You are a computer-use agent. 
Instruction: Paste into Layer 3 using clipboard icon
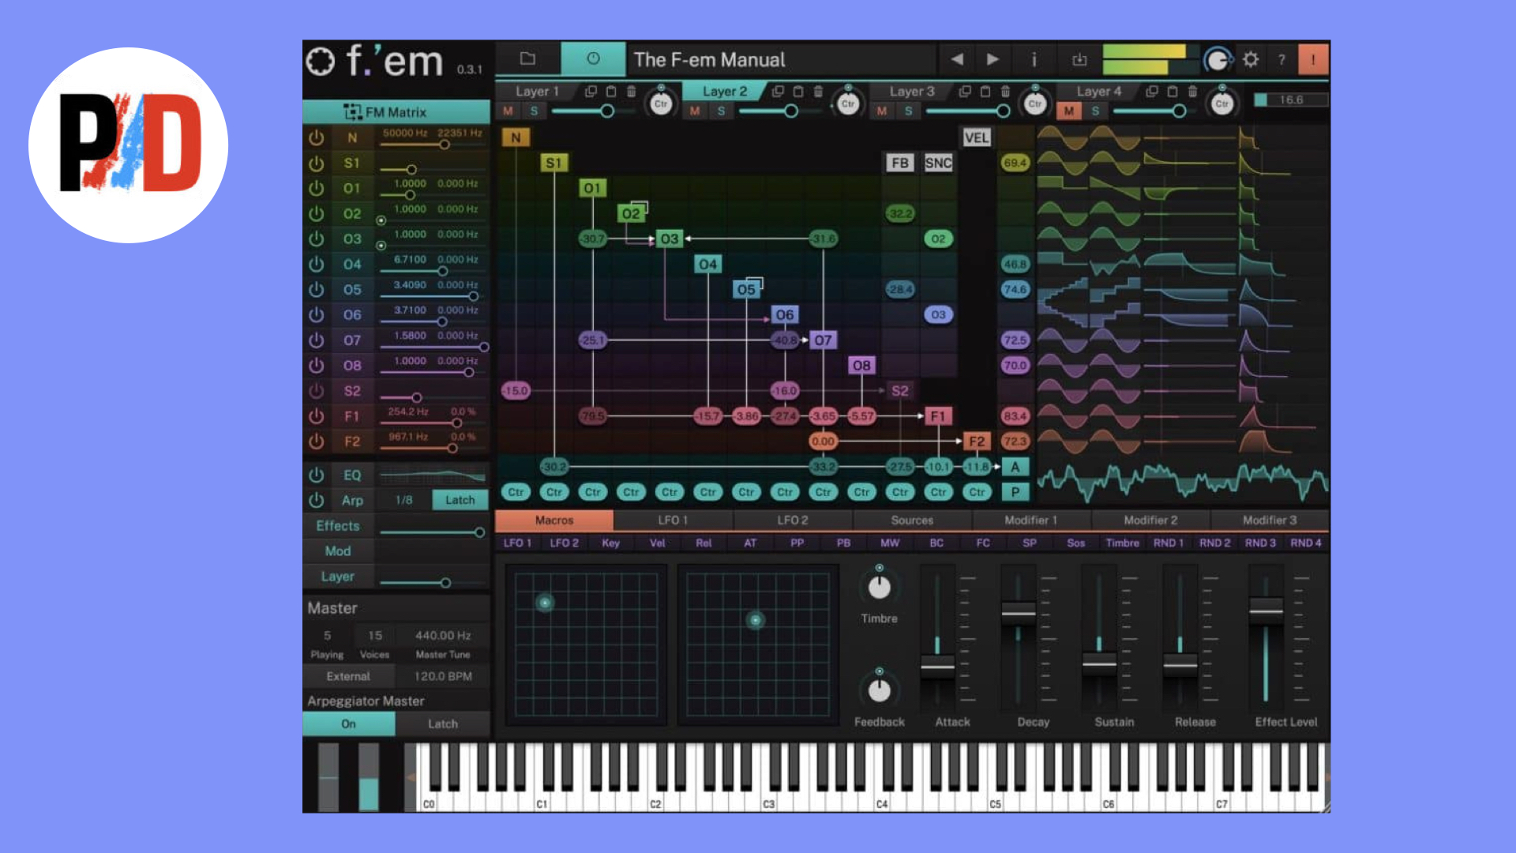985,91
